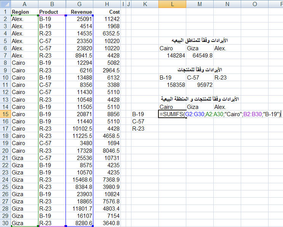Select row 1 header

[5, 12]
